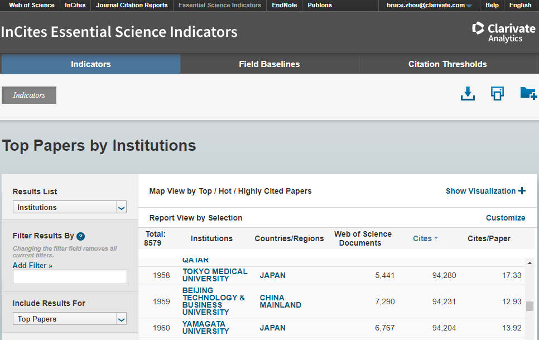539x340 pixels.
Task: Click the Cites sort arrow
Action: [x=436, y=238]
